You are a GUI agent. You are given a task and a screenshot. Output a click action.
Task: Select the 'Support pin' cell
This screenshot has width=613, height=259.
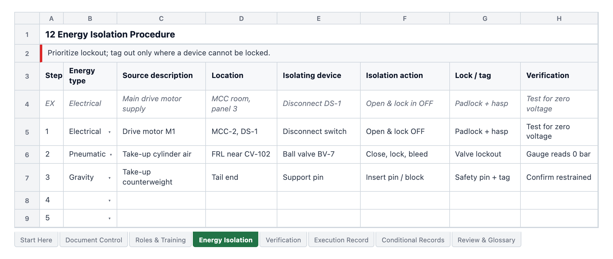click(x=319, y=177)
